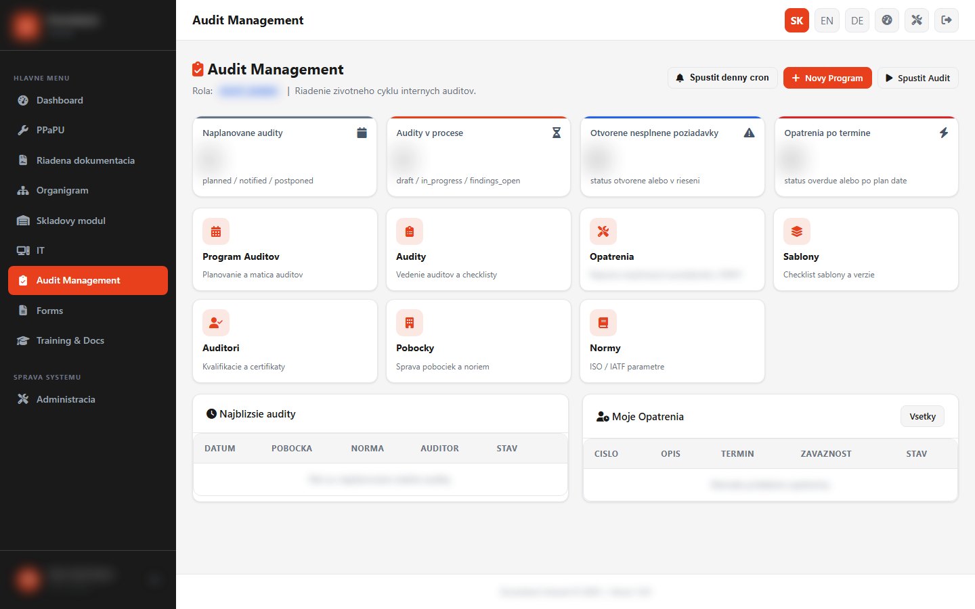
Task: Click ZAVAZNOST column header
Action: pos(826,454)
